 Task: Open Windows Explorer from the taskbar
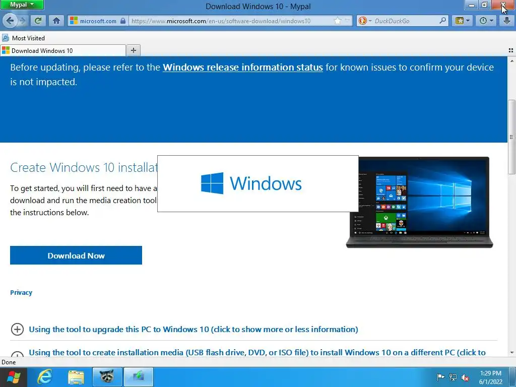click(76, 377)
